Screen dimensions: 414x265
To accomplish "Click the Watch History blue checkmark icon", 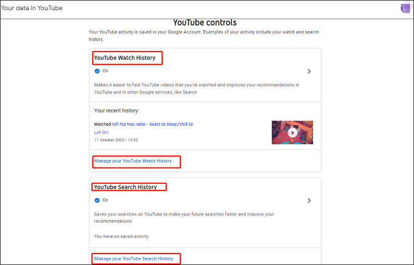I will coord(97,71).
